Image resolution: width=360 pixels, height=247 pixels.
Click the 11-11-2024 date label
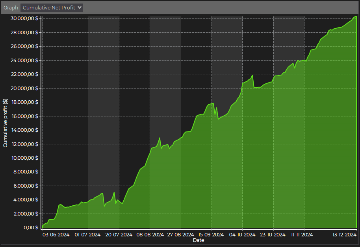tap(302, 235)
